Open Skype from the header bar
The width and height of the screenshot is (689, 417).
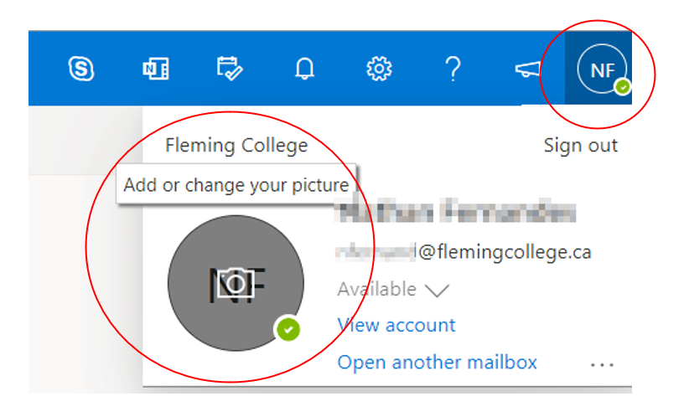80,69
